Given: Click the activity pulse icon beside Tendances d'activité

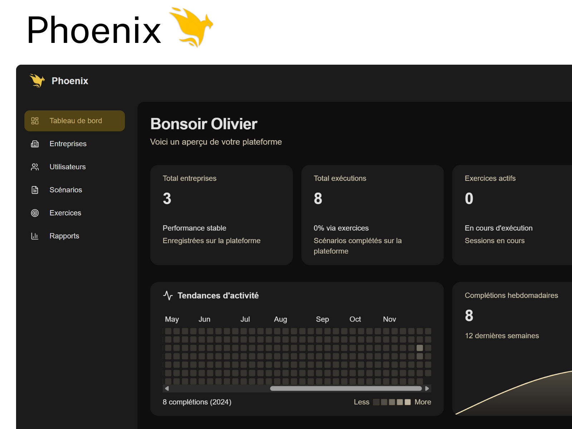Looking at the screenshot, I should point(168,296).
